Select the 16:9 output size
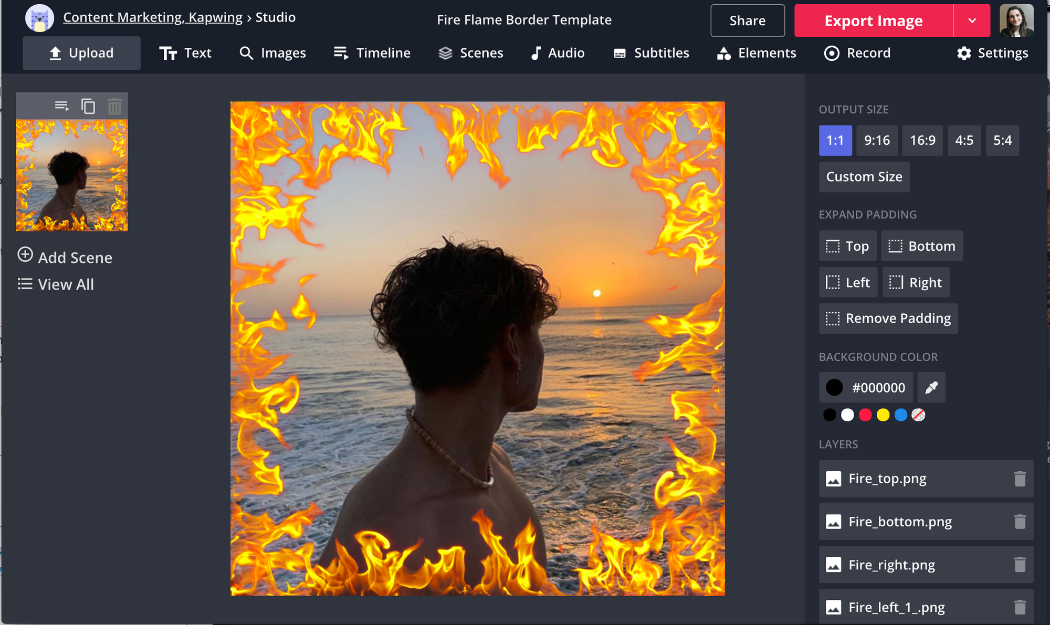 point(922,141)
